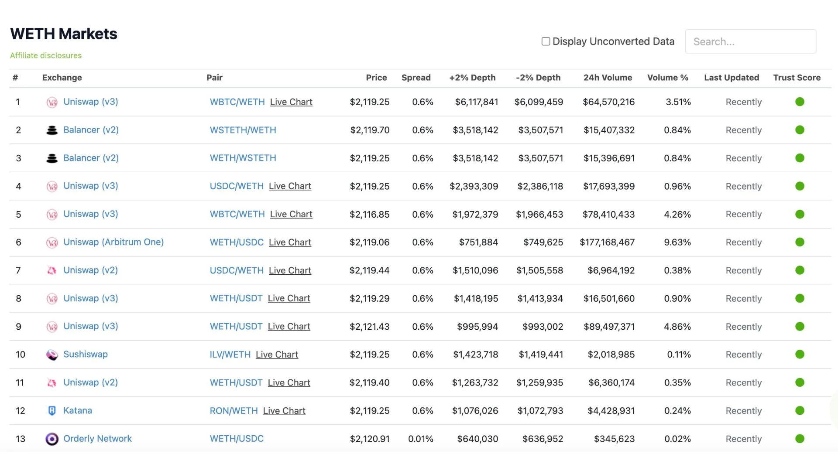
Task: Select the Katana exchange icon
Action: (52, 410)
